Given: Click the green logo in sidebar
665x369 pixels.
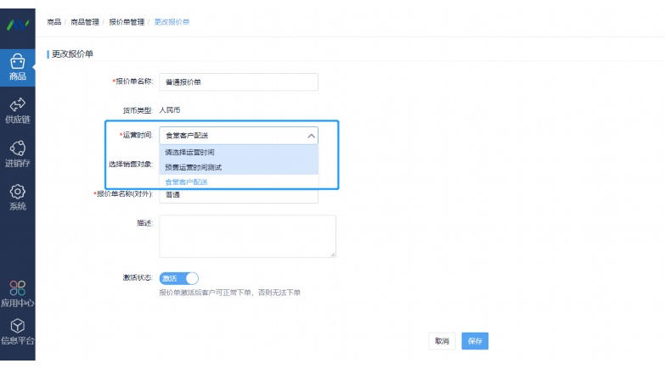Looking at the screenshot, I should (x=18, y=25).
